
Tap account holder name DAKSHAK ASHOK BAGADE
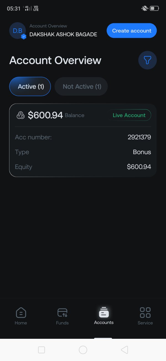click(x=63, y=35)
